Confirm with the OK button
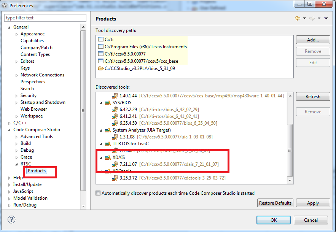 coord(274,220)
